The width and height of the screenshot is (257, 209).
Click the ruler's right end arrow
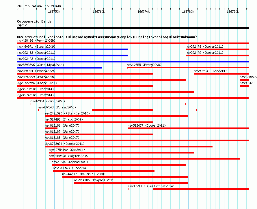(x=248, y=9)
